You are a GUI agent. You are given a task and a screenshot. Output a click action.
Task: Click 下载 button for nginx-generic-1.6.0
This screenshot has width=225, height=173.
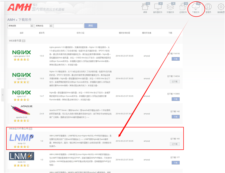pyautogui.click(x=175, y=59)
